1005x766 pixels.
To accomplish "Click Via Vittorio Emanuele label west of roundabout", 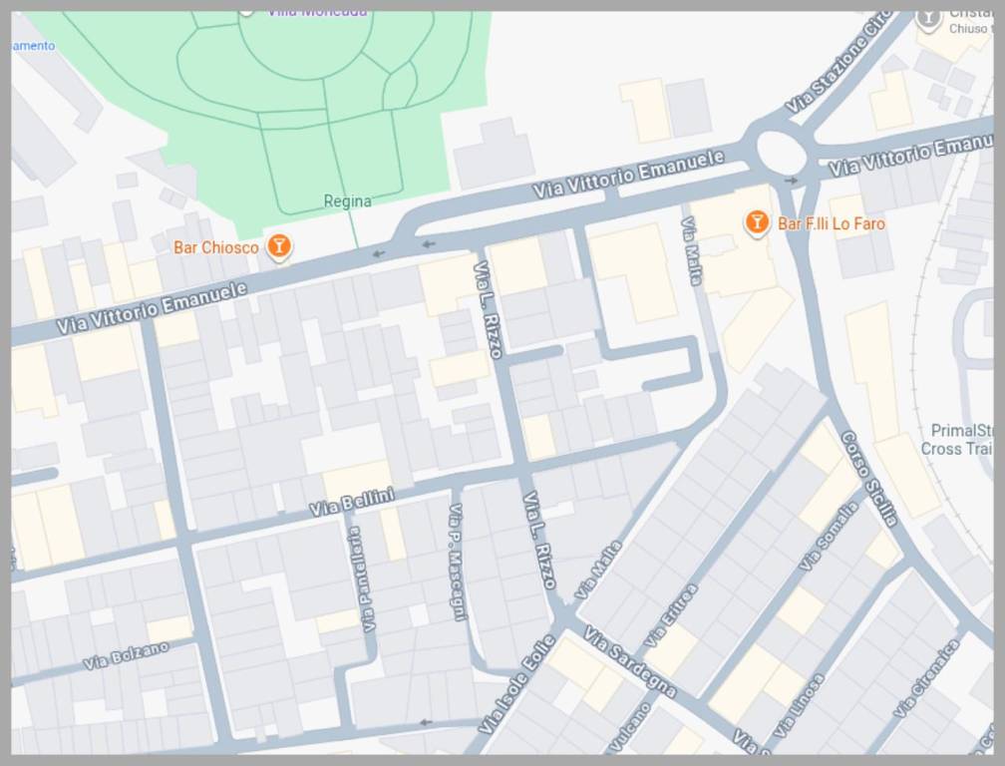I will pyautogui.click(x=629, y=174).
